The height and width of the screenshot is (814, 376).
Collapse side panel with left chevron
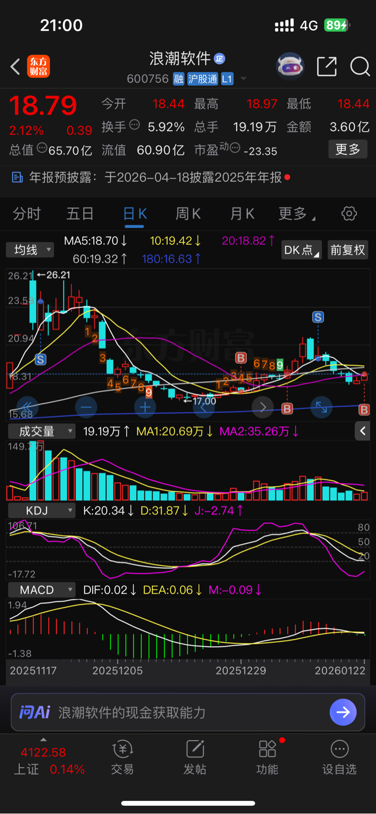click(x=362, y=431)
